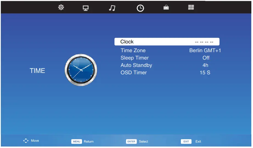The image size is (253, 148).
Task: Select the highlighted Clock row
Action: click(167, 42)
